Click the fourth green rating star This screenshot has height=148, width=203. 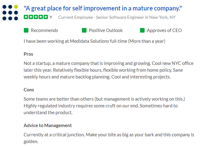(41, 17)
